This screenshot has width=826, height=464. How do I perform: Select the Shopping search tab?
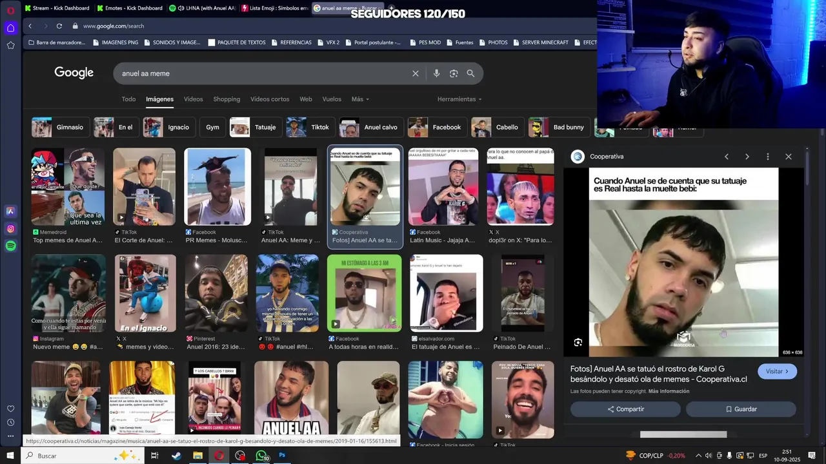click(227, 99)
